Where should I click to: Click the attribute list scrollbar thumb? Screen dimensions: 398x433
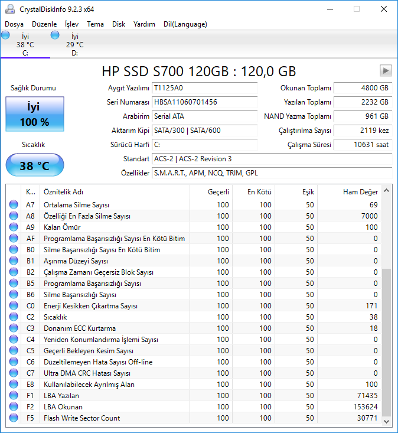coord(386,342)
